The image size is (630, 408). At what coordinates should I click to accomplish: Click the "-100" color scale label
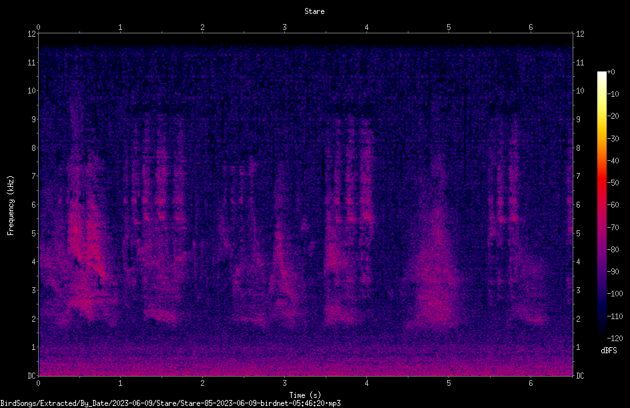click(x=615, y=294)
